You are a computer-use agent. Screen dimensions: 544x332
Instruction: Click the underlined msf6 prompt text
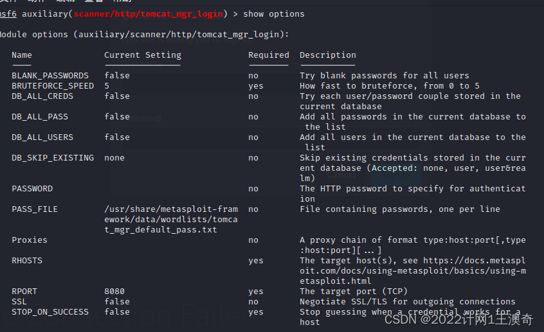pyautogui.click(x=8, y=14)
